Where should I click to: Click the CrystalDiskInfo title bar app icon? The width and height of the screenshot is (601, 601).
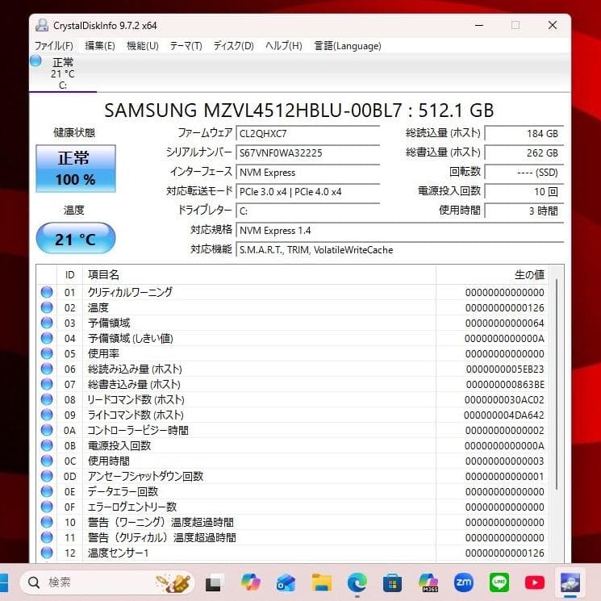(41, 25)
